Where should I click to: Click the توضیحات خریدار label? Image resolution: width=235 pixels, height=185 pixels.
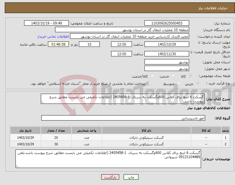(216, 159)
